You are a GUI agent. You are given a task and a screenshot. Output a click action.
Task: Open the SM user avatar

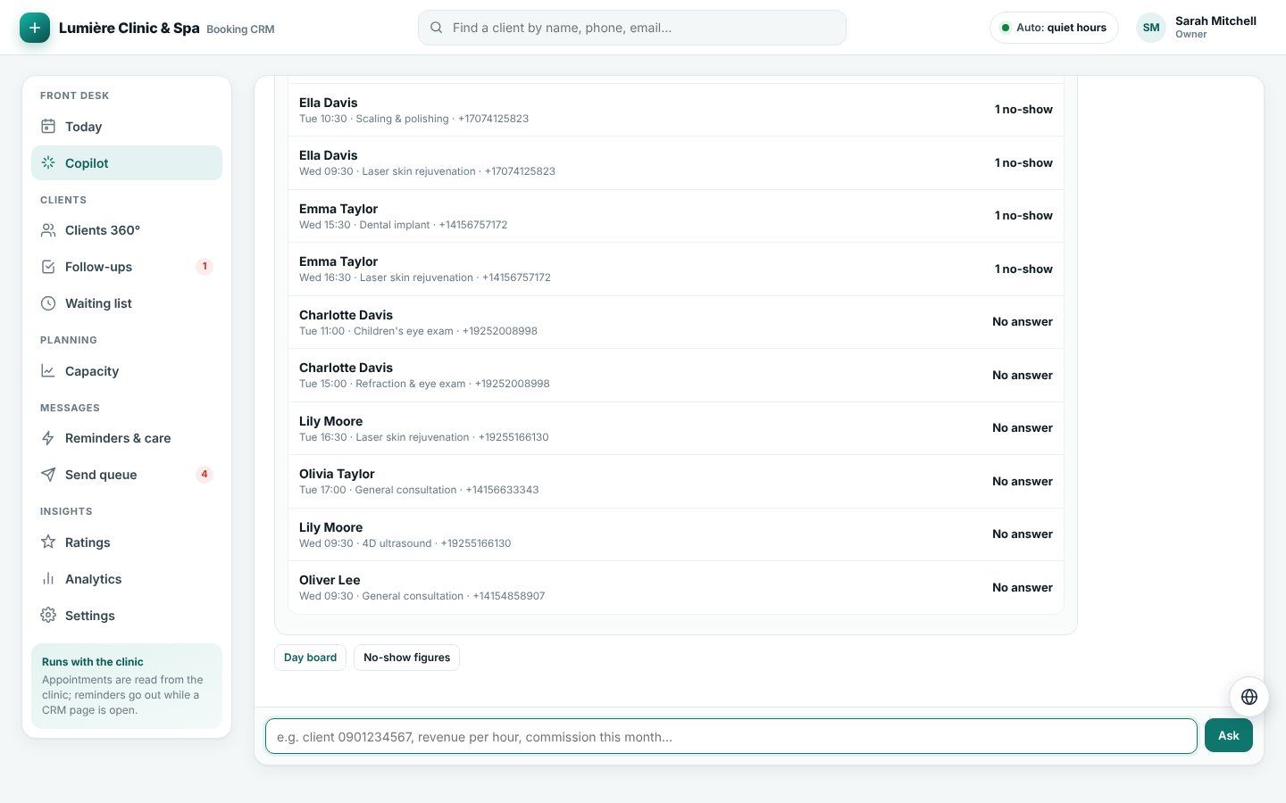coord(1151,28)
